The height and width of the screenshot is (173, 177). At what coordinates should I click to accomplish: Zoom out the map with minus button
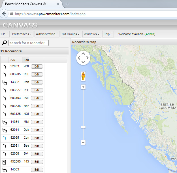pos(83,142)
